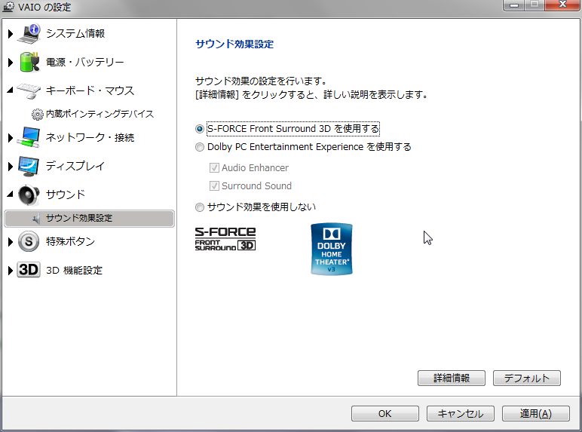
Task: Expand the 特殊ボタン tree arrow
Action: (x=11, y=242)
